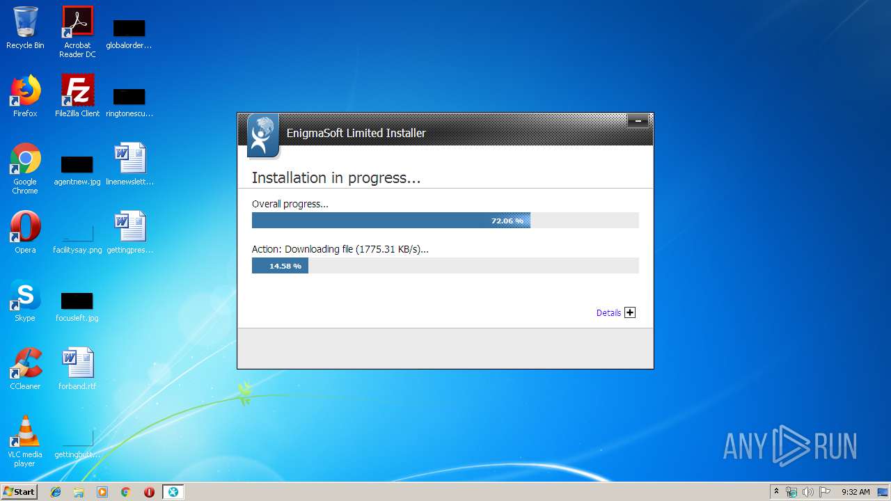Select linenewslett Word document icon
891x501 pixels.
(x=129, y=164)
